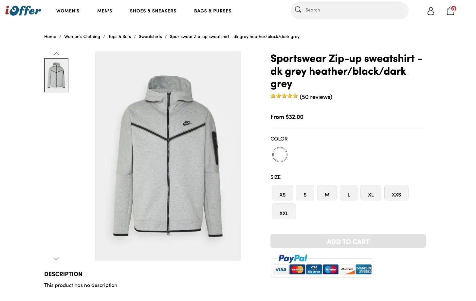Focus the Search input field
Image resolution: width=476 pixels, height=301 pixels.
[354, 10]
